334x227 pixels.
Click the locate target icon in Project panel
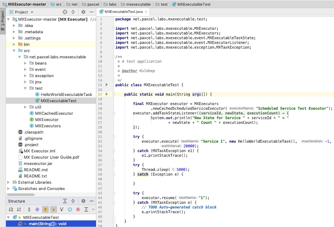tap(65, 12)
